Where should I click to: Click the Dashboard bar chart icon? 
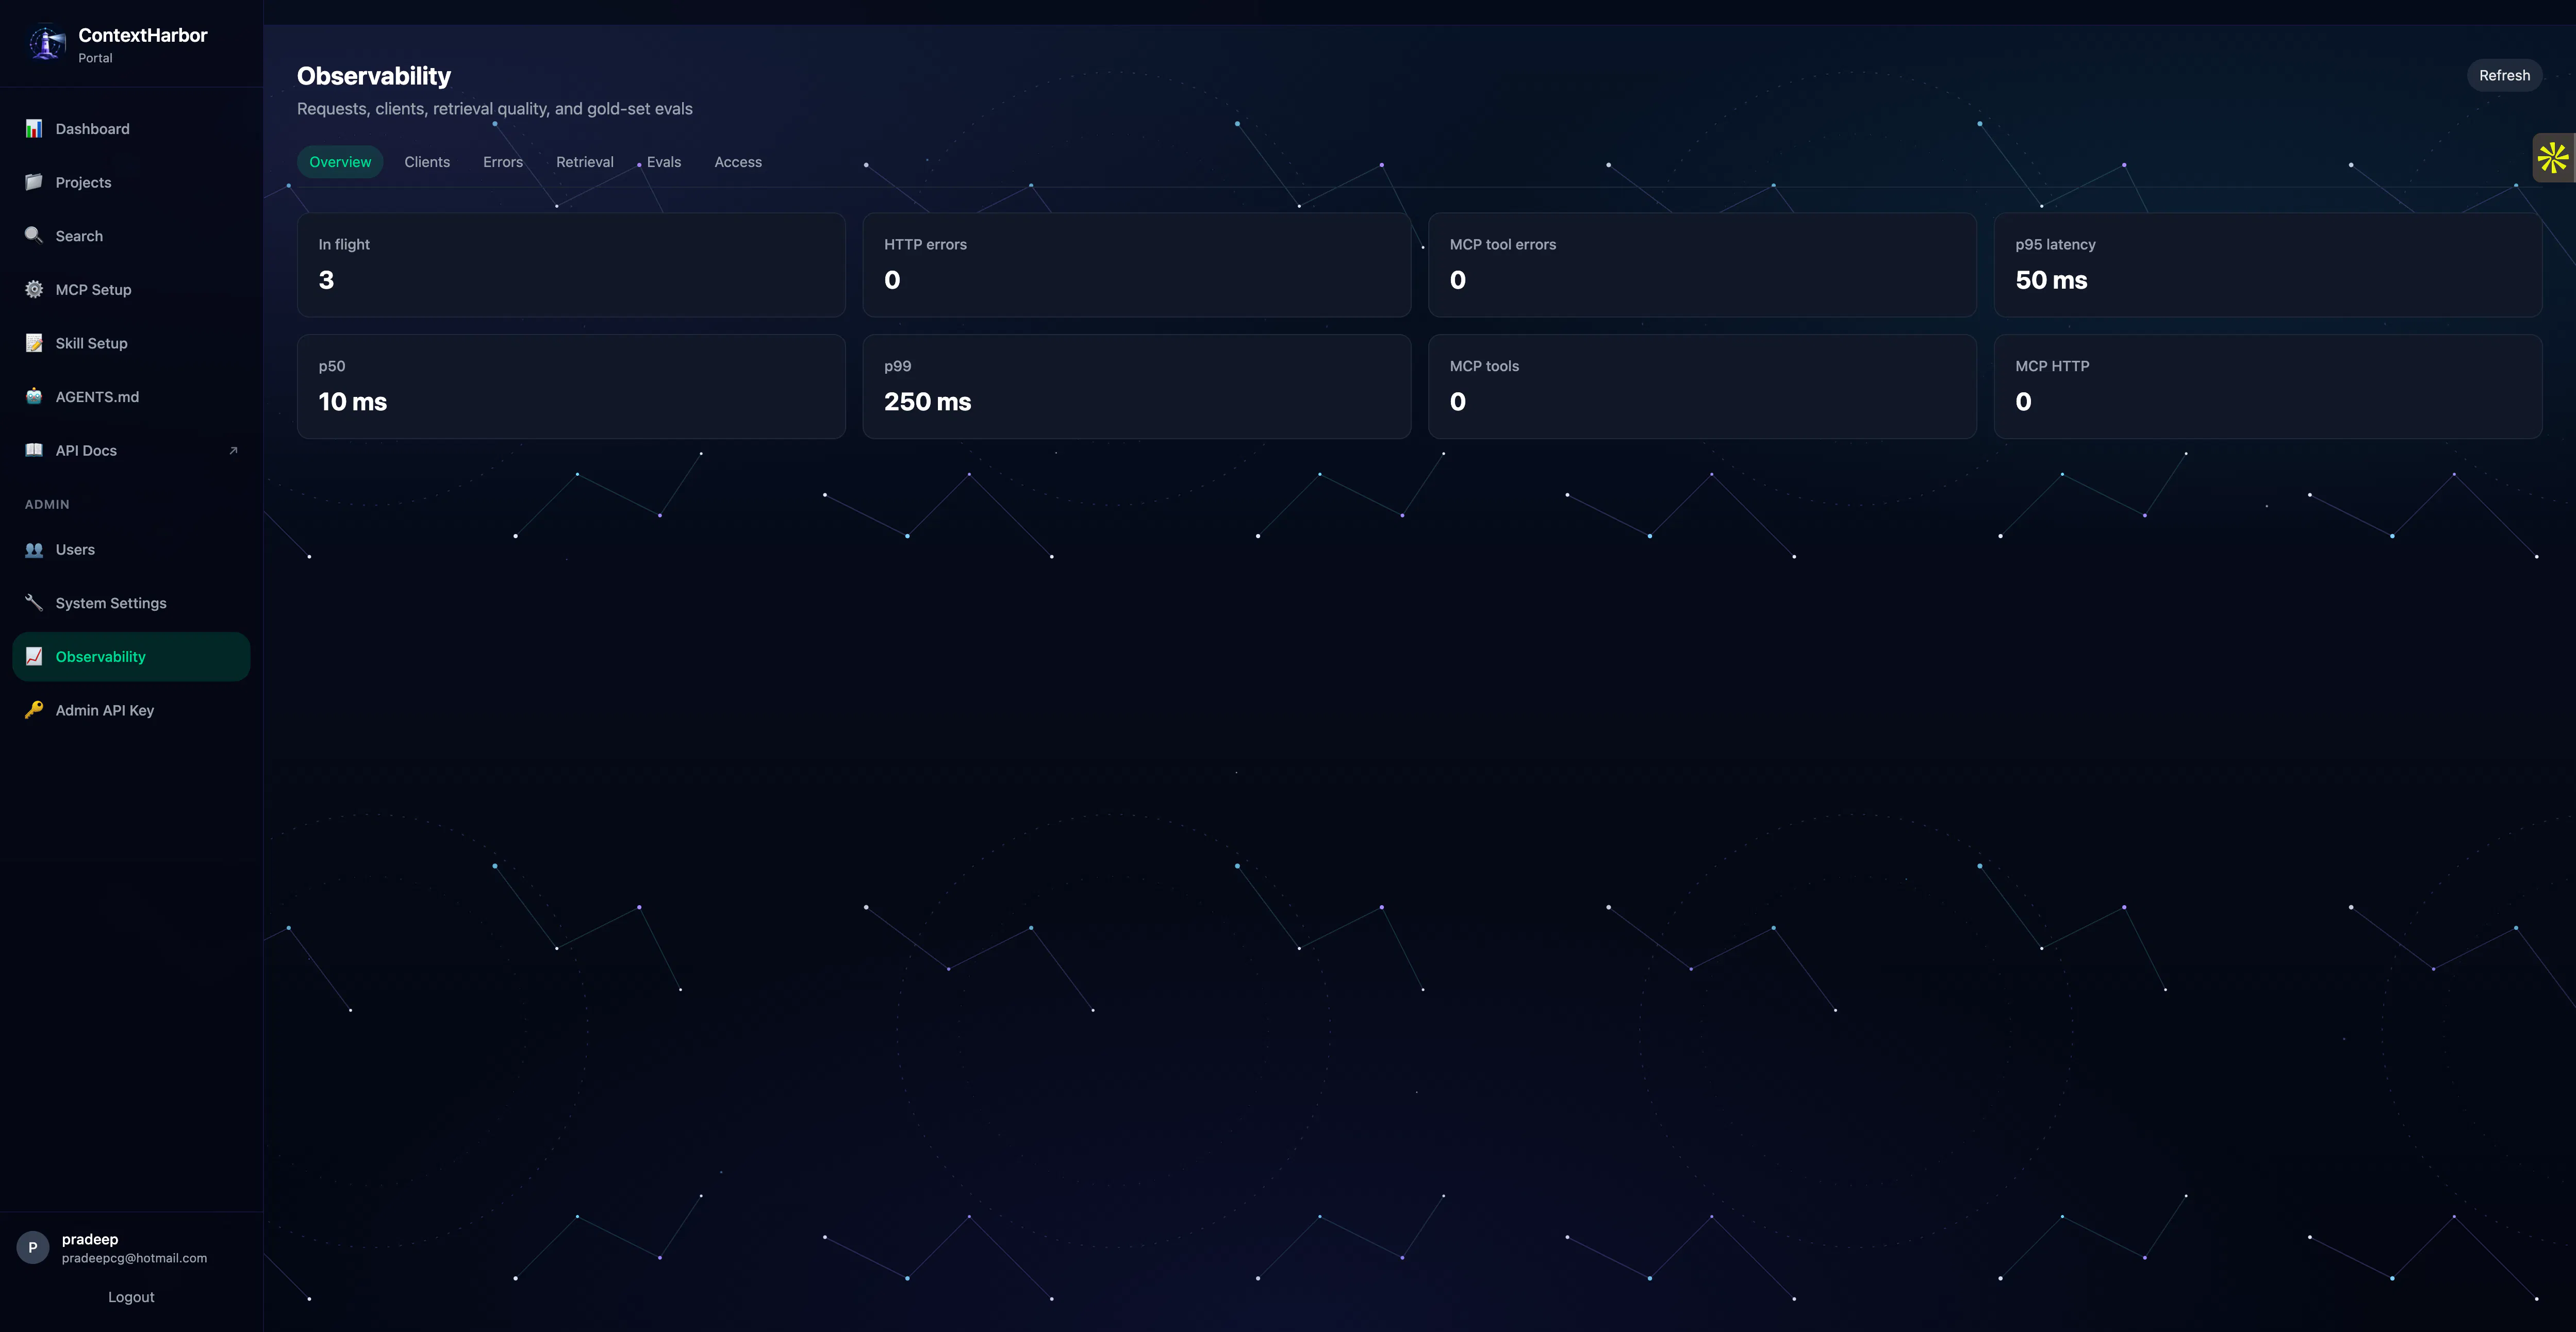pyautogui.click(x=34, y=129)
